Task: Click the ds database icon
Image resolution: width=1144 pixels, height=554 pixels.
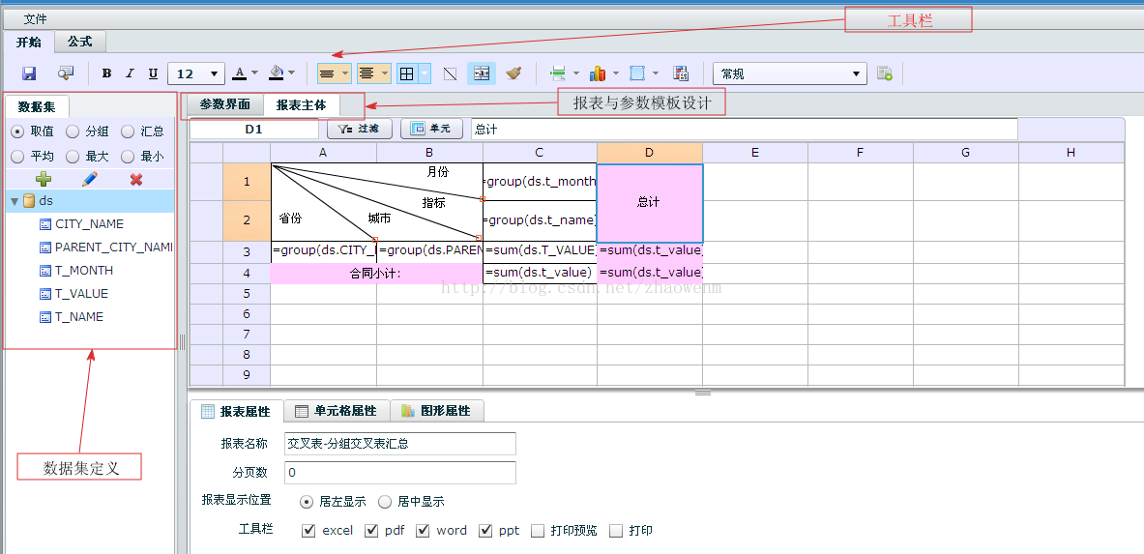Action: 29,201
